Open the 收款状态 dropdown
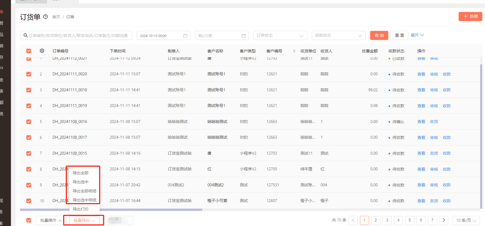The height and width of the screenshot is (226, 485). [338, 35]
